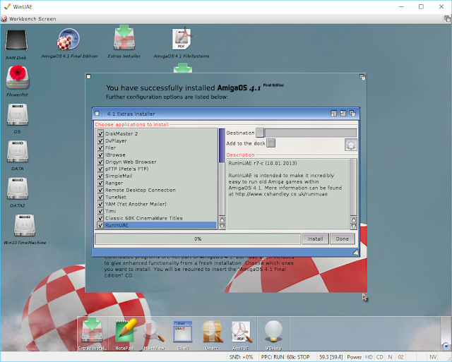This screenshot has width=452, height=362.
Task: Open the Destination drawer chooser button
Action: pyautogui.click(x=260, y=133)
